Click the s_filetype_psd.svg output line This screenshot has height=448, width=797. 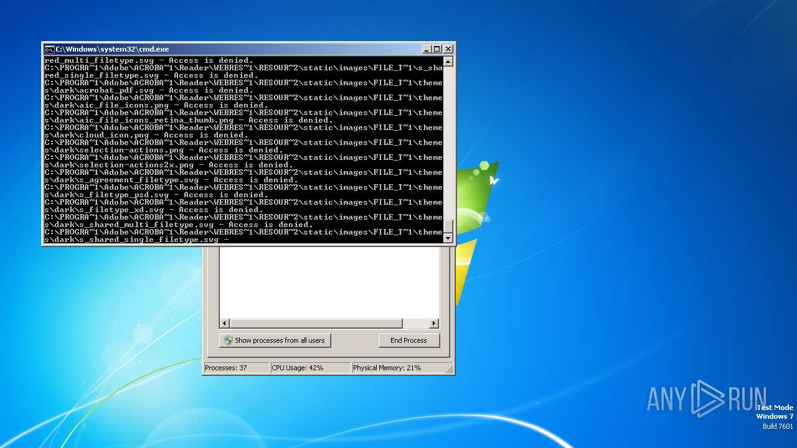point(156,195)
